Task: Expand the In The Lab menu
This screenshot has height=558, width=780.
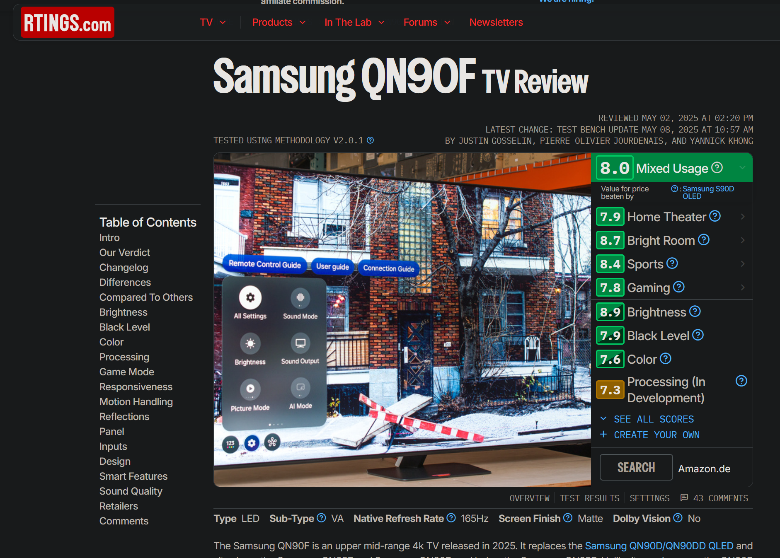Action: pyautogui.click(x=355, y=22)
